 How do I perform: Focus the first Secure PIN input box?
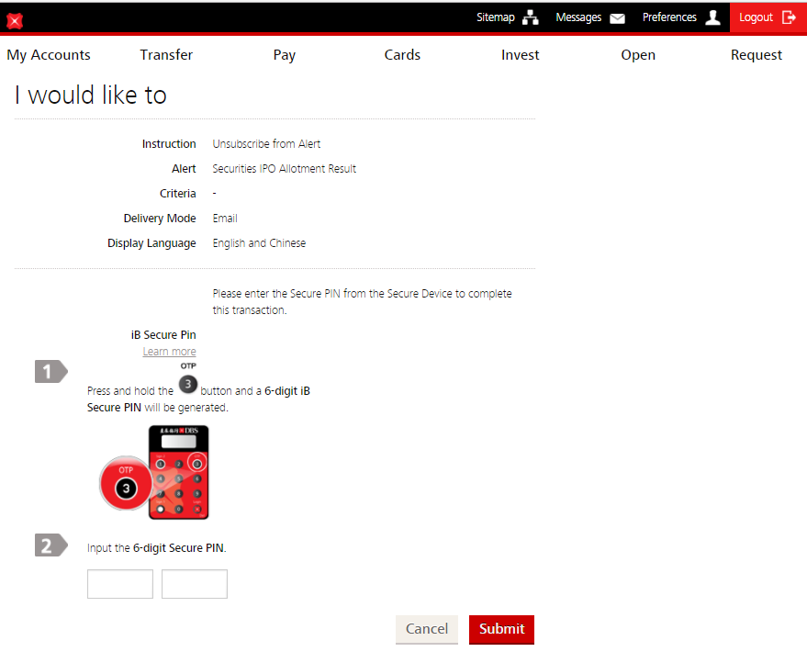(120, 584)
